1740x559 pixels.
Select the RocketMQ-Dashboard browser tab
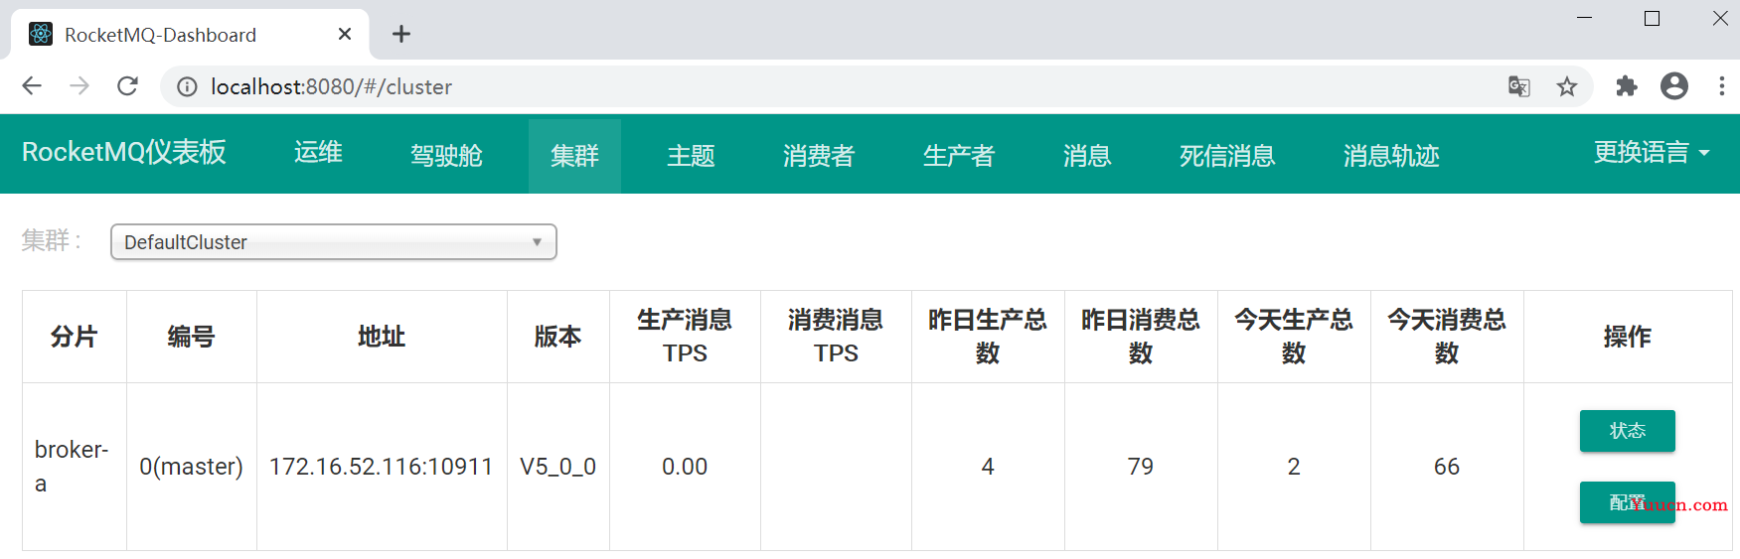point(189,35)
